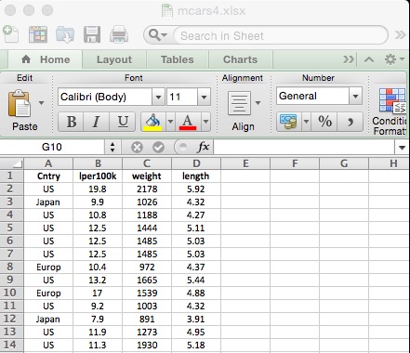Cancel formula entry X button

(x=137, y=147)
